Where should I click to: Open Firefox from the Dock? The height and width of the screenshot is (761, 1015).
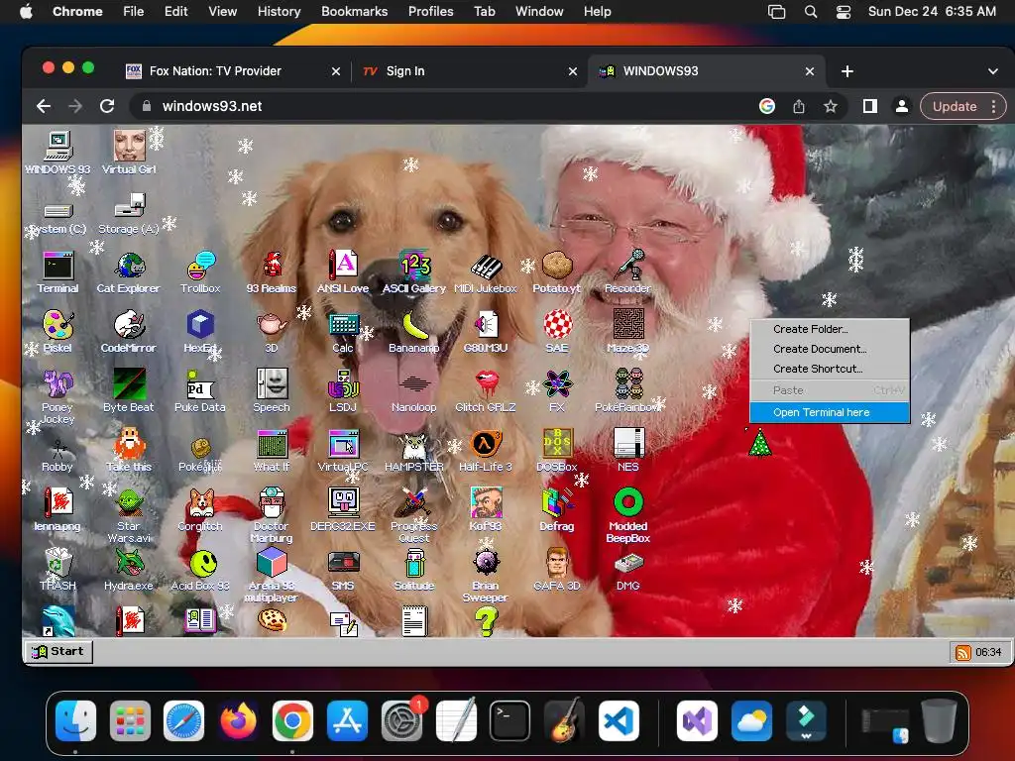238,721
